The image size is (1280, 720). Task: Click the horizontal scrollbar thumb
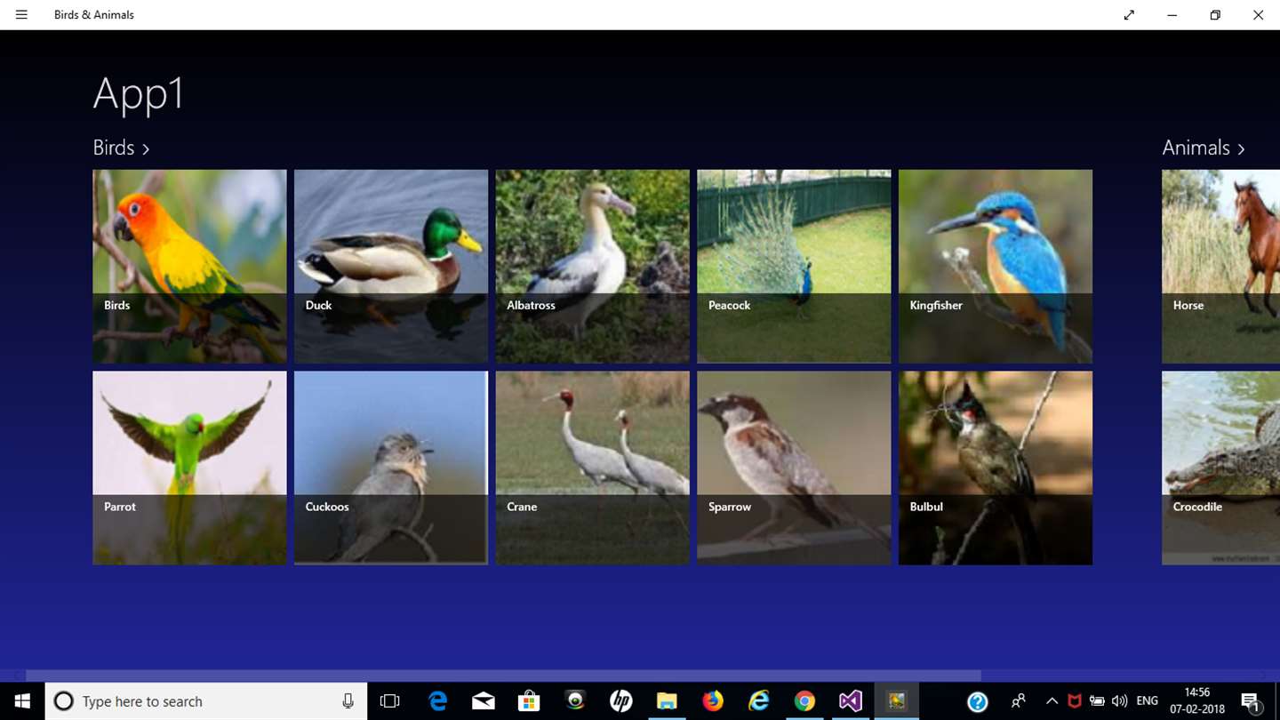pos(503,676)
